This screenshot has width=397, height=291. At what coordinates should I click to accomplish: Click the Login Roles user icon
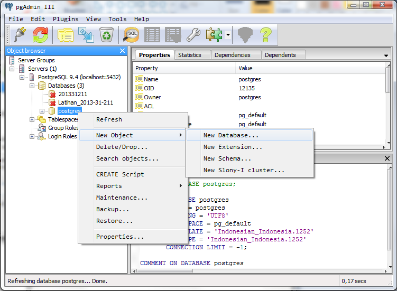(42, 136)
